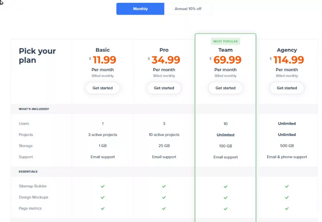The width and height of the screenshot is (322, 222).
Task: Click the Agency plan name
Action: (287, 50)
